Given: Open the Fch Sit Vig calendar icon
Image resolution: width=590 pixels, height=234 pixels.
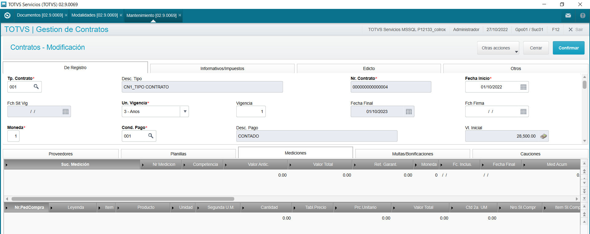Looking at the screenshot, I should tap(65, 111).
